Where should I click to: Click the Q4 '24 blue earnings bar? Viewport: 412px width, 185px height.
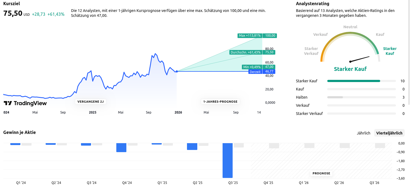click(121, 148)
